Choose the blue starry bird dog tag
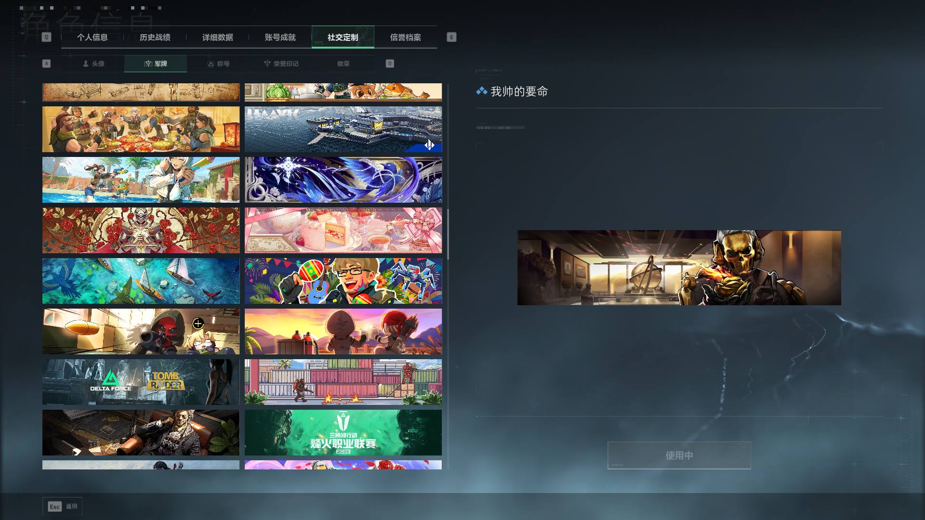925x520 pixels. click(343, 180)
